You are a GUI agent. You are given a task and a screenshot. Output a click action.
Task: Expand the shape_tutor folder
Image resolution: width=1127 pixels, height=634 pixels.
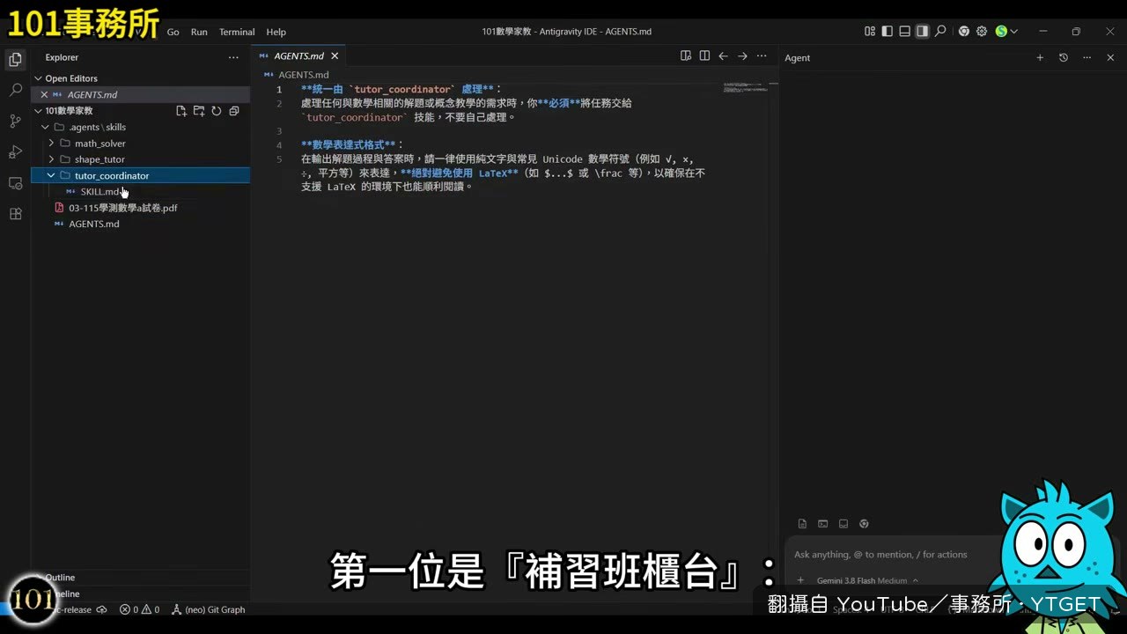[51, 159]
